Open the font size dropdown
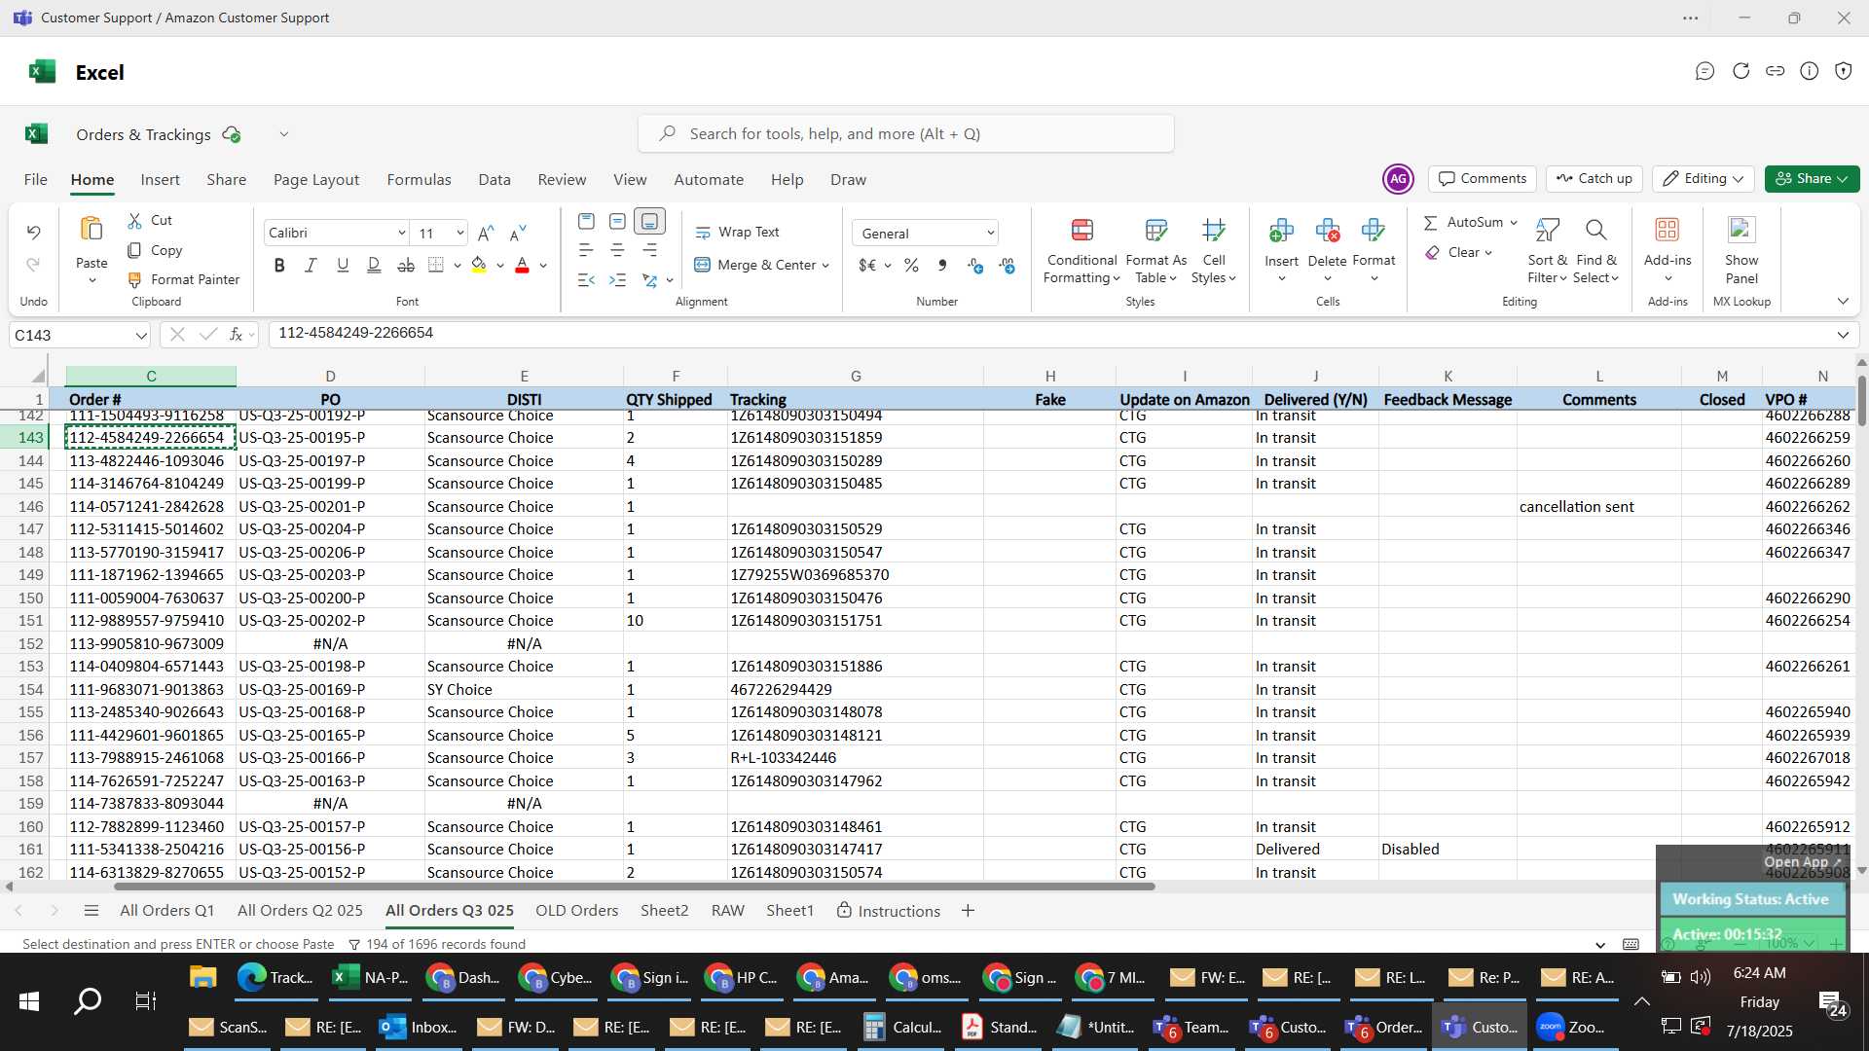Image resolution: width=1869 pixels, height=1051 pixels. [x=459, y=233]
